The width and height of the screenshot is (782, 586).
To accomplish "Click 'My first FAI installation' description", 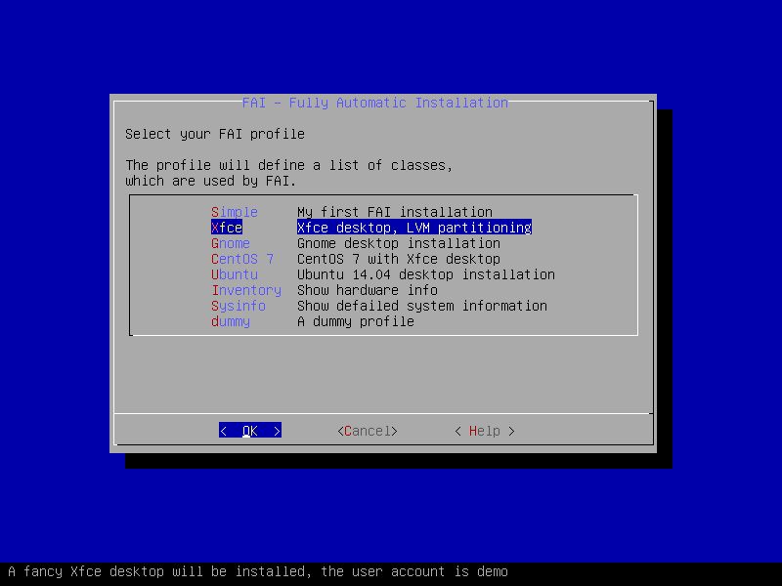I will pos(395,212).
